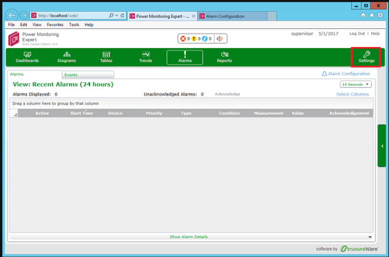Open browser tools gear icon

(380, 15)
